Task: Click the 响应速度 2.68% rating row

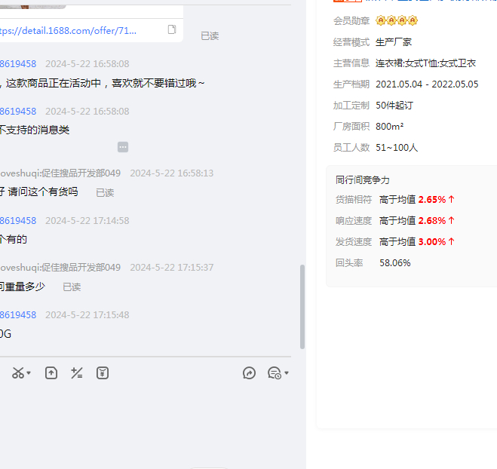Action: 395,221
